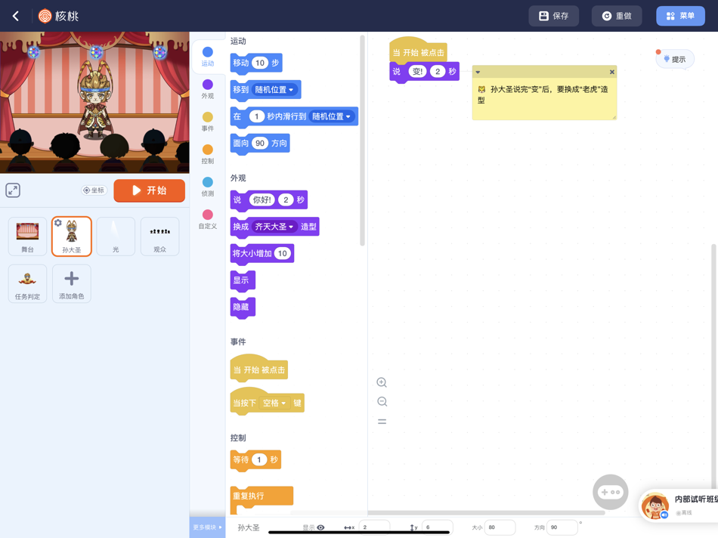The width and height of the screenshot is (718, 538).
Task: Click the y coordinate input field
Action: pyautogui.click(x=438, y=527)
